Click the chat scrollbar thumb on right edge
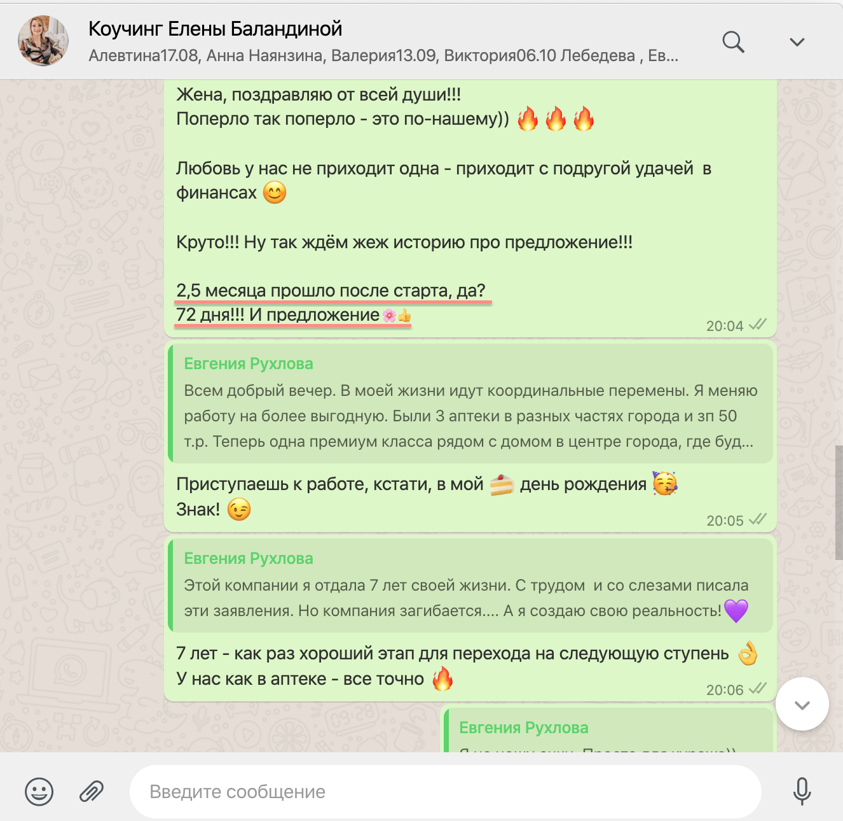This screenshot has height=821, width=843. pos(839,503)
